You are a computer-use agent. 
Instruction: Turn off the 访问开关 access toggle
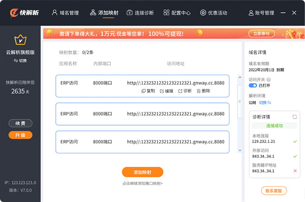point(253,85)
